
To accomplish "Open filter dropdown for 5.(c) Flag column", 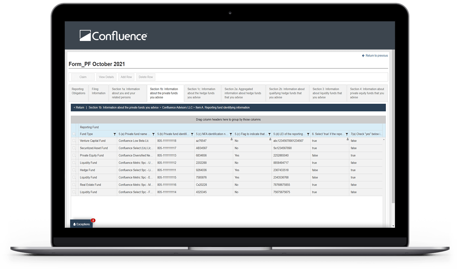I will 269,134.
